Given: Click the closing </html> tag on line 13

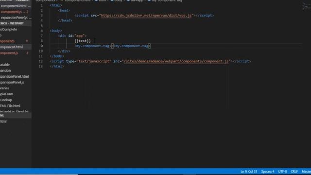Looking at the screenshot, I should (x=57, y=66).
